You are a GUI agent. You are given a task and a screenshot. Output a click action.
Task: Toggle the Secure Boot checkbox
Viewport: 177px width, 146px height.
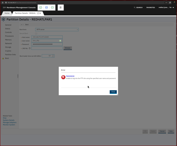click(36, 33)
